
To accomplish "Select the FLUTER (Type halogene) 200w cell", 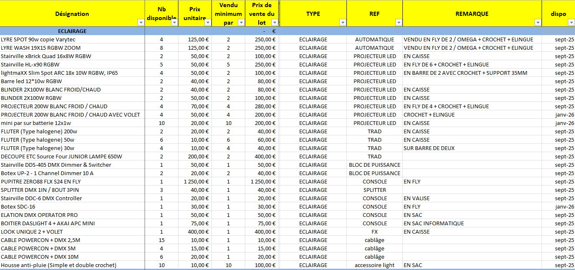I will point(72,131).
